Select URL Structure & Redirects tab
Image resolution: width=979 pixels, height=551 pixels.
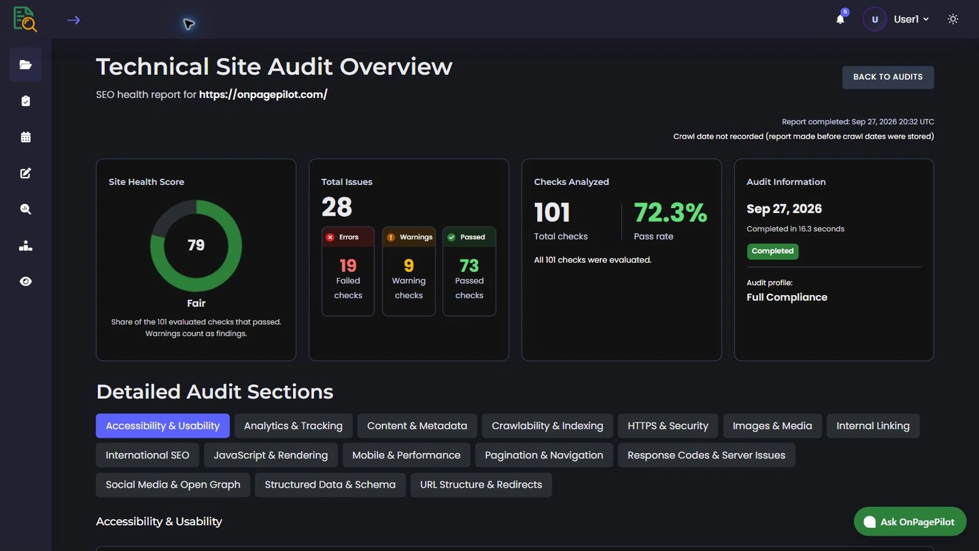(481, 484)
